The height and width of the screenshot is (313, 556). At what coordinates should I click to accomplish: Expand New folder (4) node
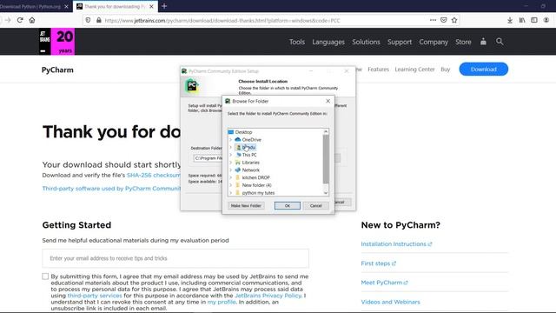click(231, 185)
